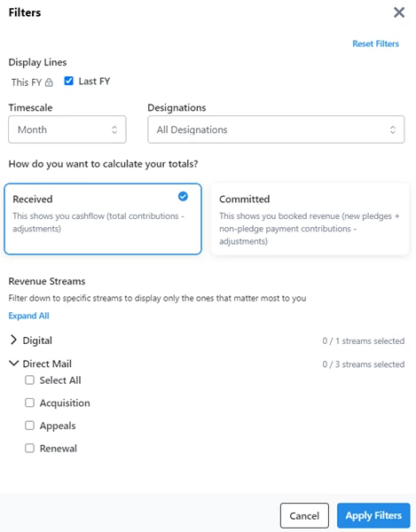The image size is (416, 532).
Task: Click the Cancel button
Action: coord(304,516)
